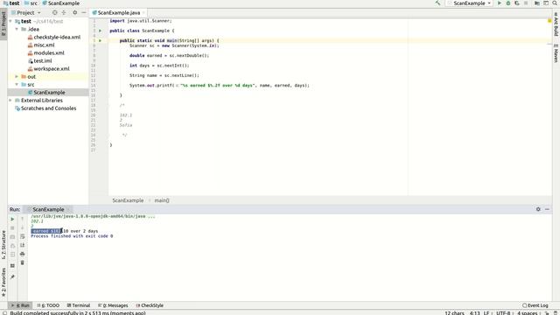Minimize the Run tool window

tap(547, 209)
